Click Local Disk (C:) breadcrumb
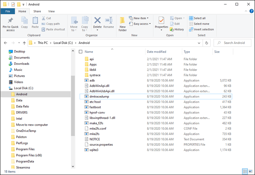Viewport: 255px width, 175px height. point(63,43)
